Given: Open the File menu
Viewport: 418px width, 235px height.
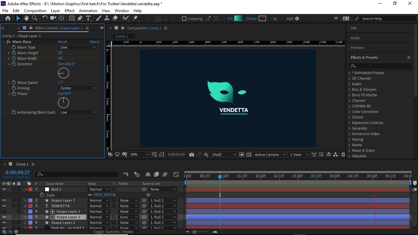Looking at the screenshot, I should 5,10.
